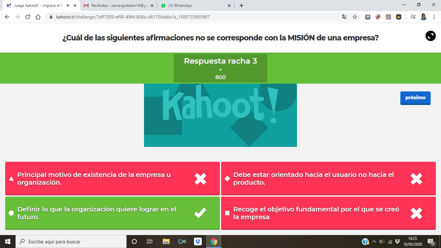441x248 pixels.
Task: Select answer 'Definir lo que la organización quiere lograr'
Action: (x=112, y=213)
